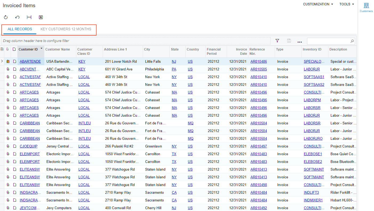Image resolution: width=374 pixels, height=211 pixels.
Task: Click the attachment icon in the ABARTENDE row
Action: tap(8, 62)
